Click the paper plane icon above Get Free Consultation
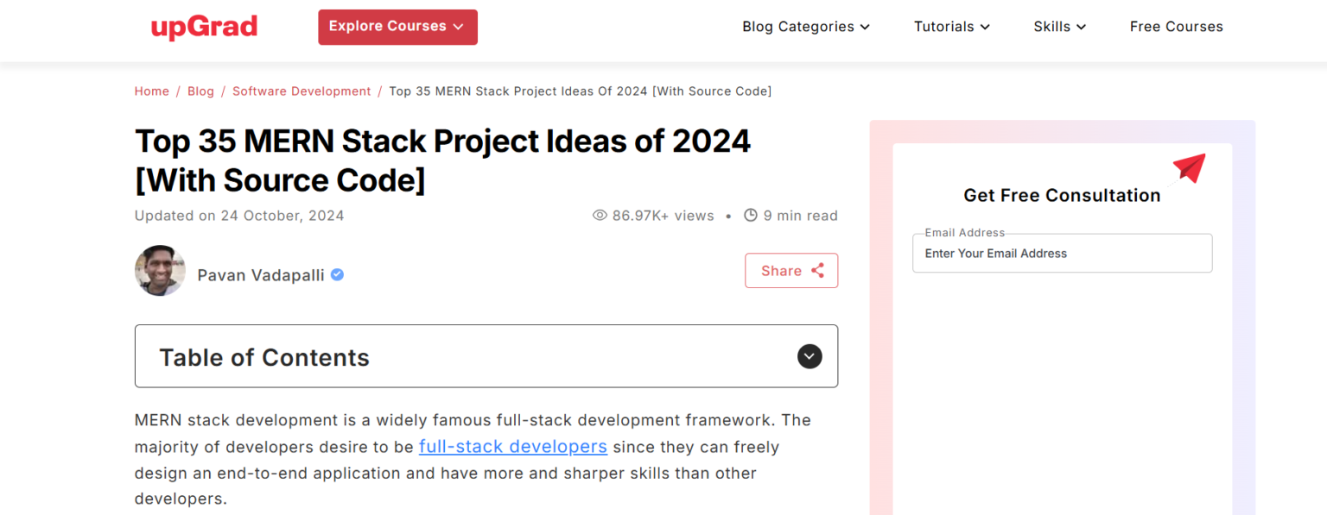Viewport: 1327px width, 515px height. tap(1190, 169)
